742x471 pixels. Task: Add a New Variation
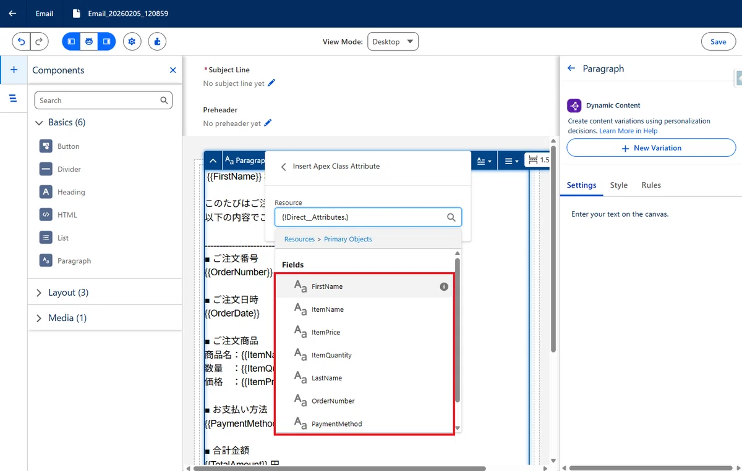click(x=651, y=148)
